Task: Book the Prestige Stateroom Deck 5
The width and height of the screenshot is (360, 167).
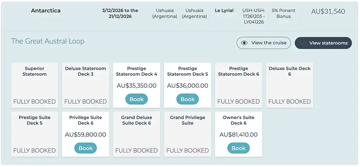Action: 188,99
